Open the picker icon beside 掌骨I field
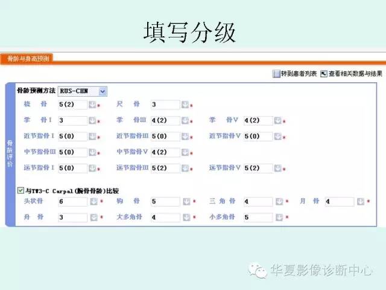Image resolution: width=386 pixels, height=290 pixels. coord(92,121)
